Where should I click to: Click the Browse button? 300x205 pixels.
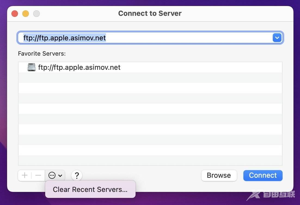coord(219,175)
